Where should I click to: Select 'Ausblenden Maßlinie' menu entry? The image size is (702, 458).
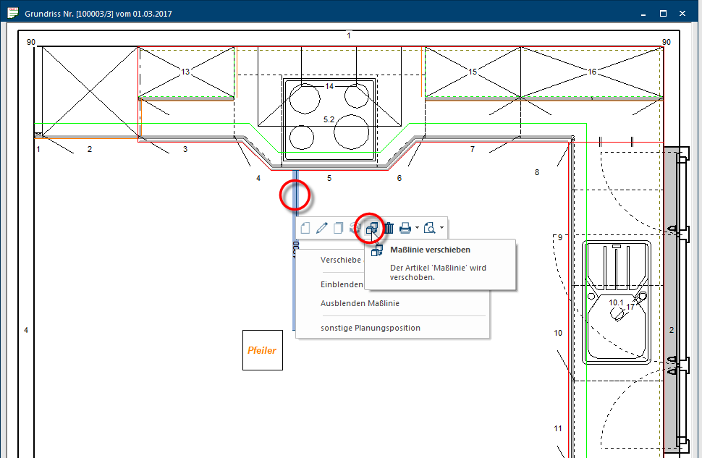[x=360, y=303]
